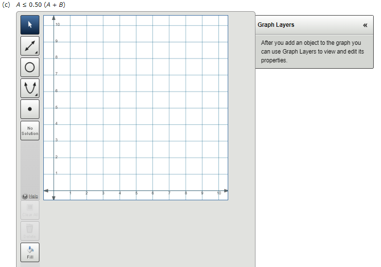Open the Help link
Viewport: 381px width, 267px height.
coord(33,196)
